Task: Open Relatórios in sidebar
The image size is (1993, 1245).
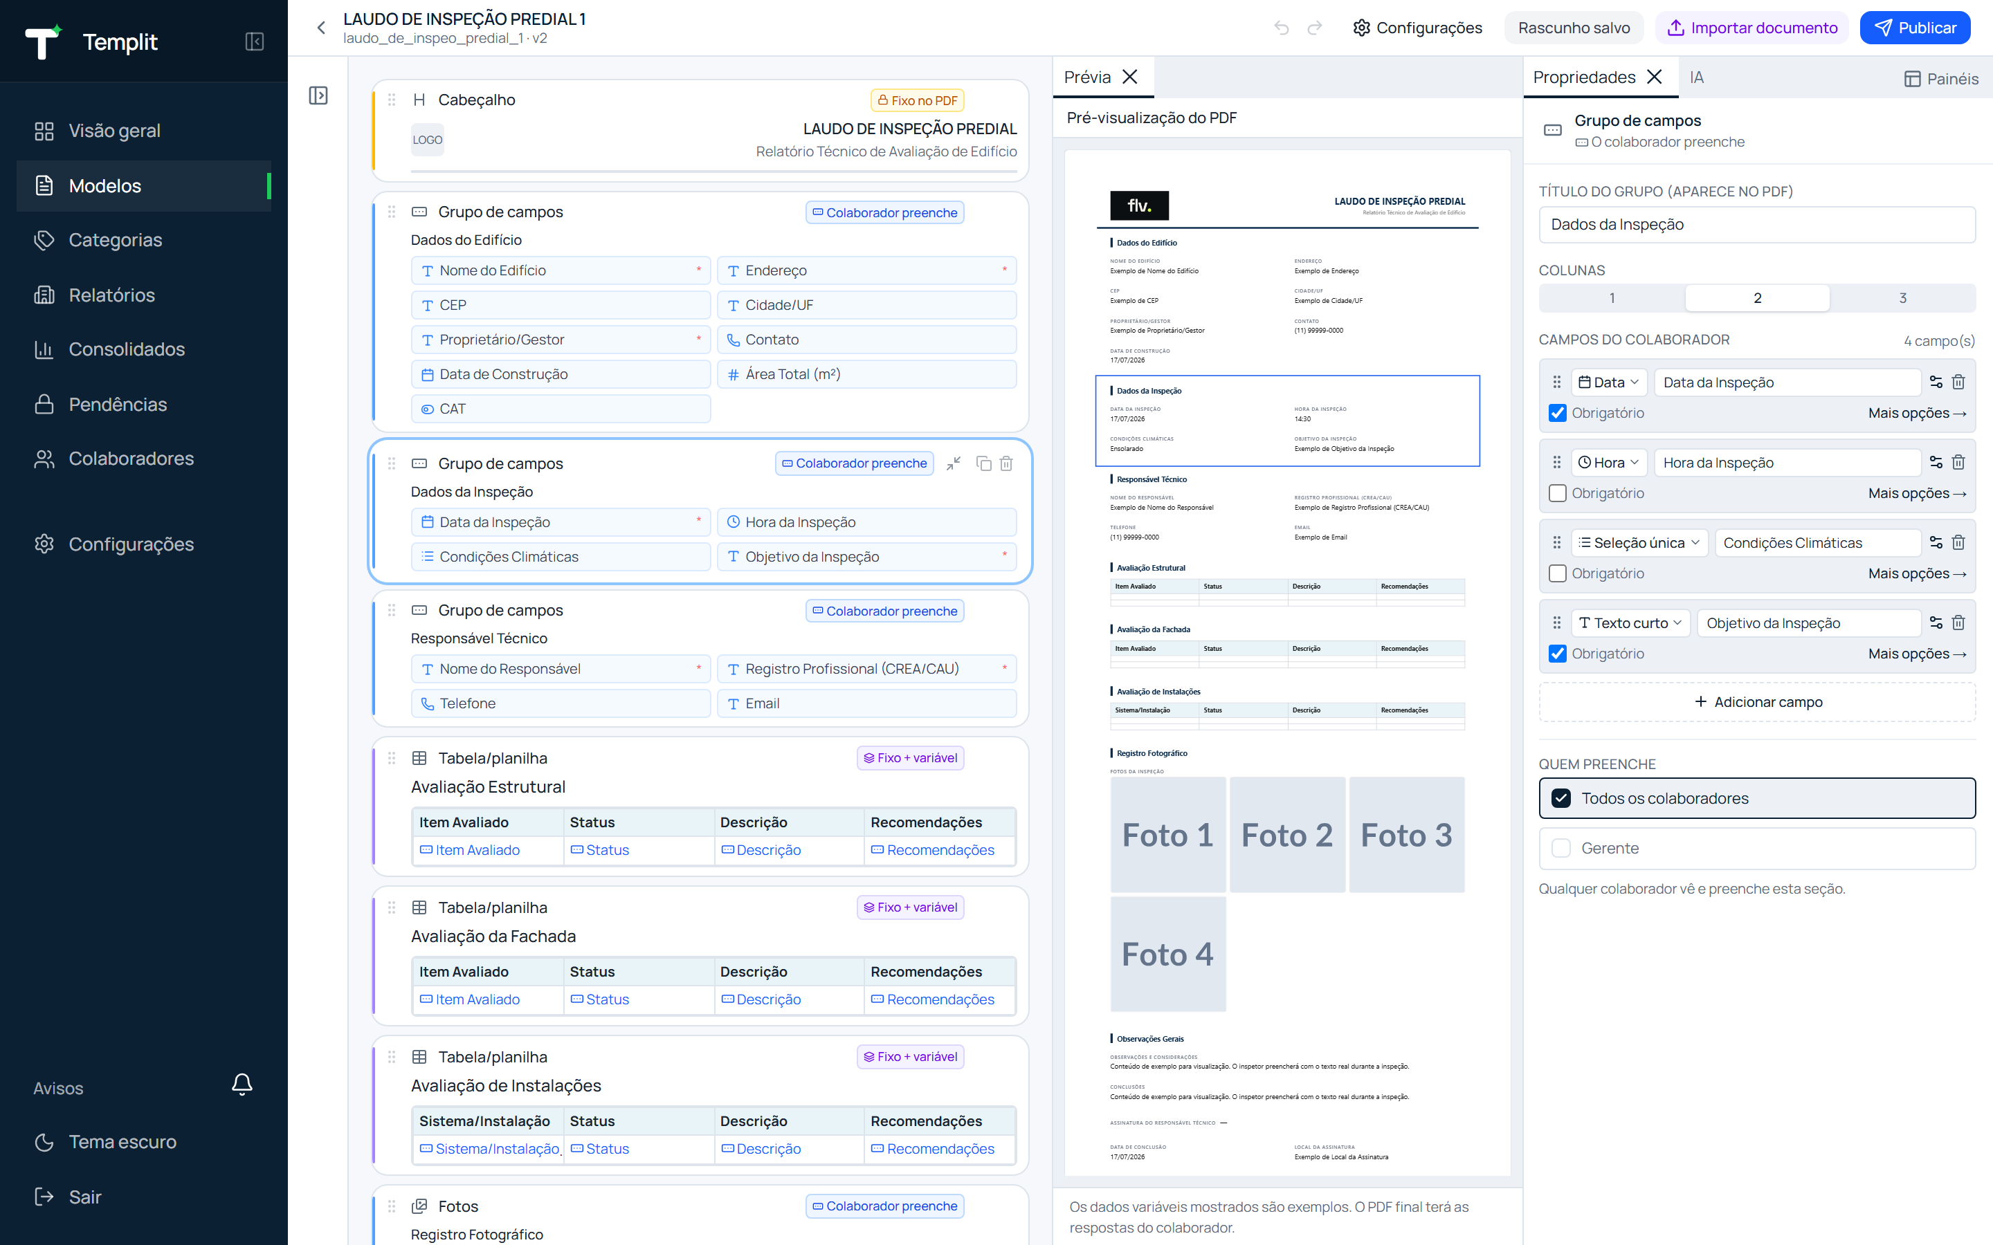Action: 143,295
